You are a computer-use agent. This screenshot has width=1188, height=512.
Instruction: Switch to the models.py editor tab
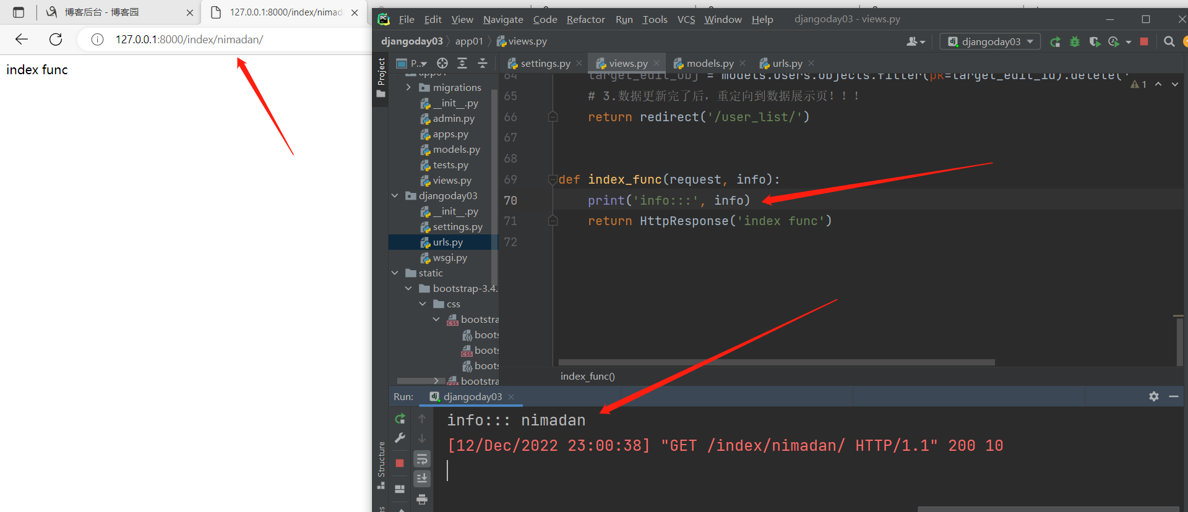pos(710,63)
